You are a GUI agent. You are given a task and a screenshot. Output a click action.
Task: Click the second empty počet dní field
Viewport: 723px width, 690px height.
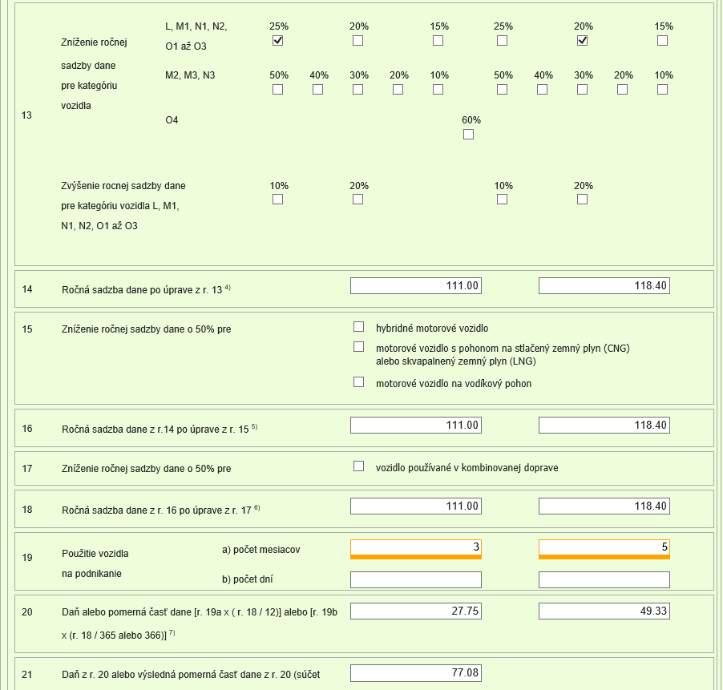(x=604, y=580)
